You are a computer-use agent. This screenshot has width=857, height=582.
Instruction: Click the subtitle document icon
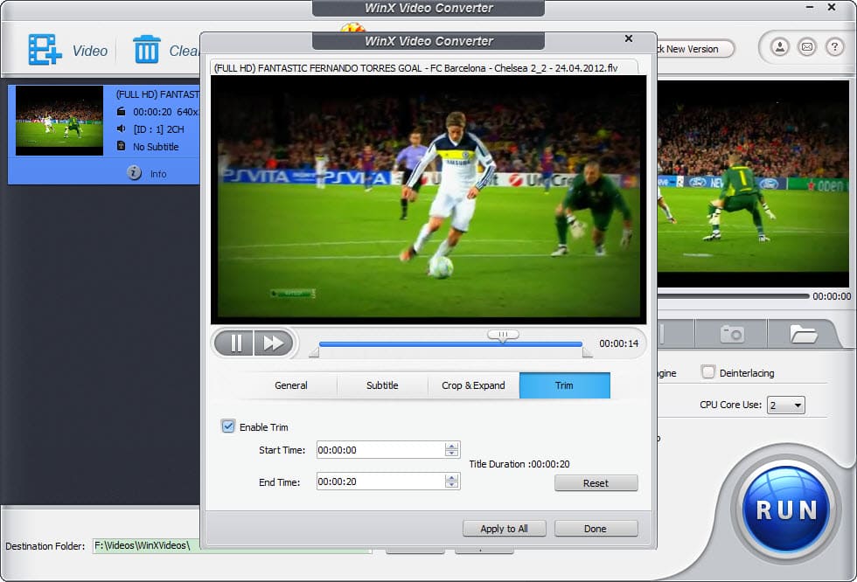pos(122,146)
